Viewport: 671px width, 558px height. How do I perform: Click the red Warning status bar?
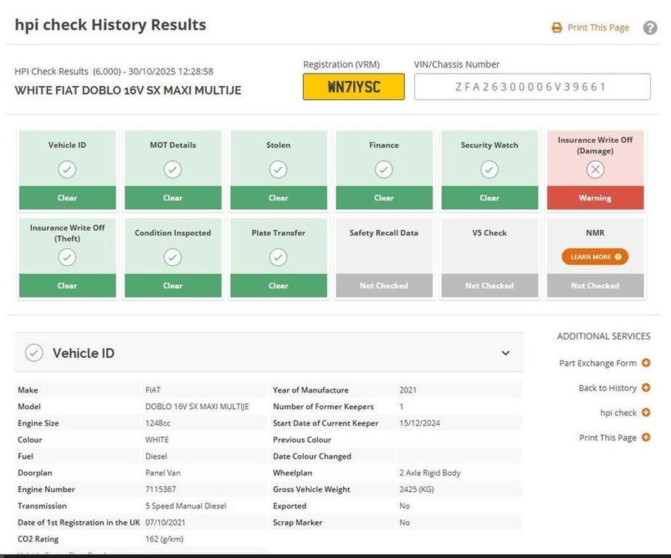click(x=595, y=198)
